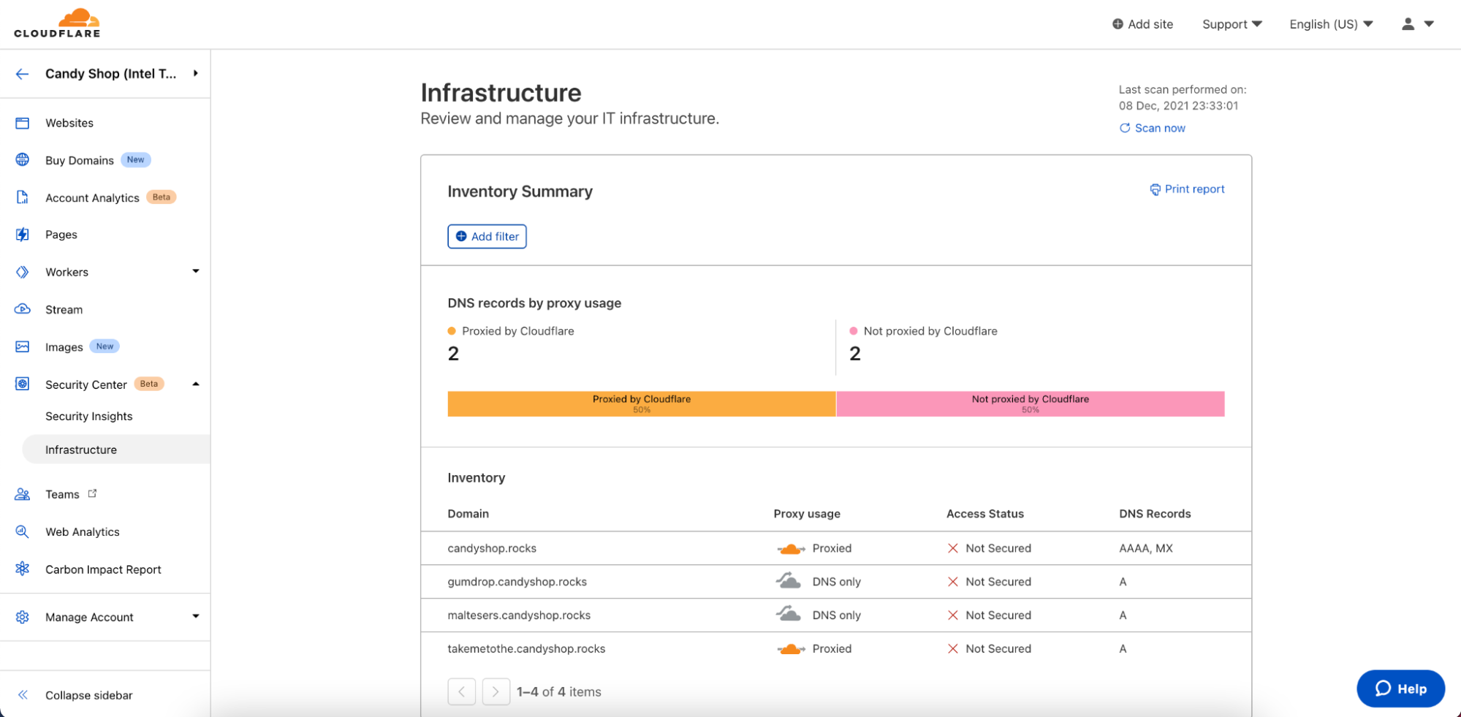The width and height of the screenshot is (1461, 717).
Task: Click the user profile icon
Action: 1408,24
